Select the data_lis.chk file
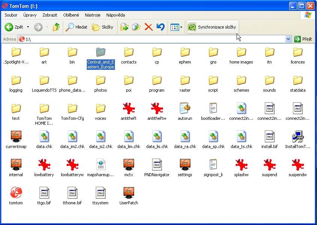This screenshot has height=225, width=317. (x=157, y=140)
